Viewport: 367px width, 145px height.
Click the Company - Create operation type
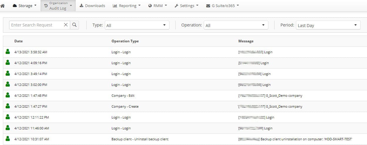[x=125, y=106]
